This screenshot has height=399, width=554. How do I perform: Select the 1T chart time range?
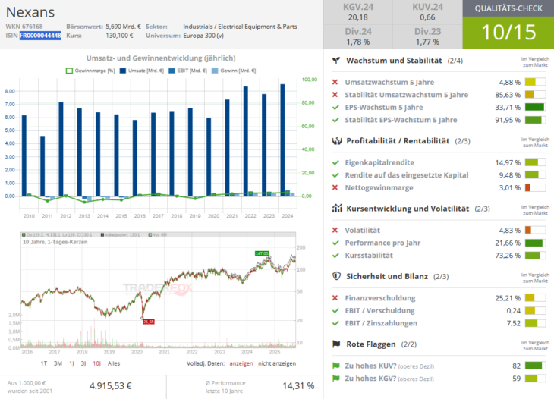(x=44, y=363)
